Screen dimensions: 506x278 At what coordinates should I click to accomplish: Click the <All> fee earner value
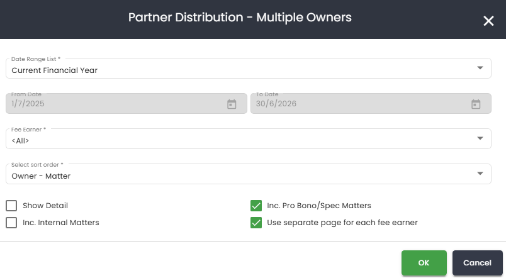coord(21,141)
